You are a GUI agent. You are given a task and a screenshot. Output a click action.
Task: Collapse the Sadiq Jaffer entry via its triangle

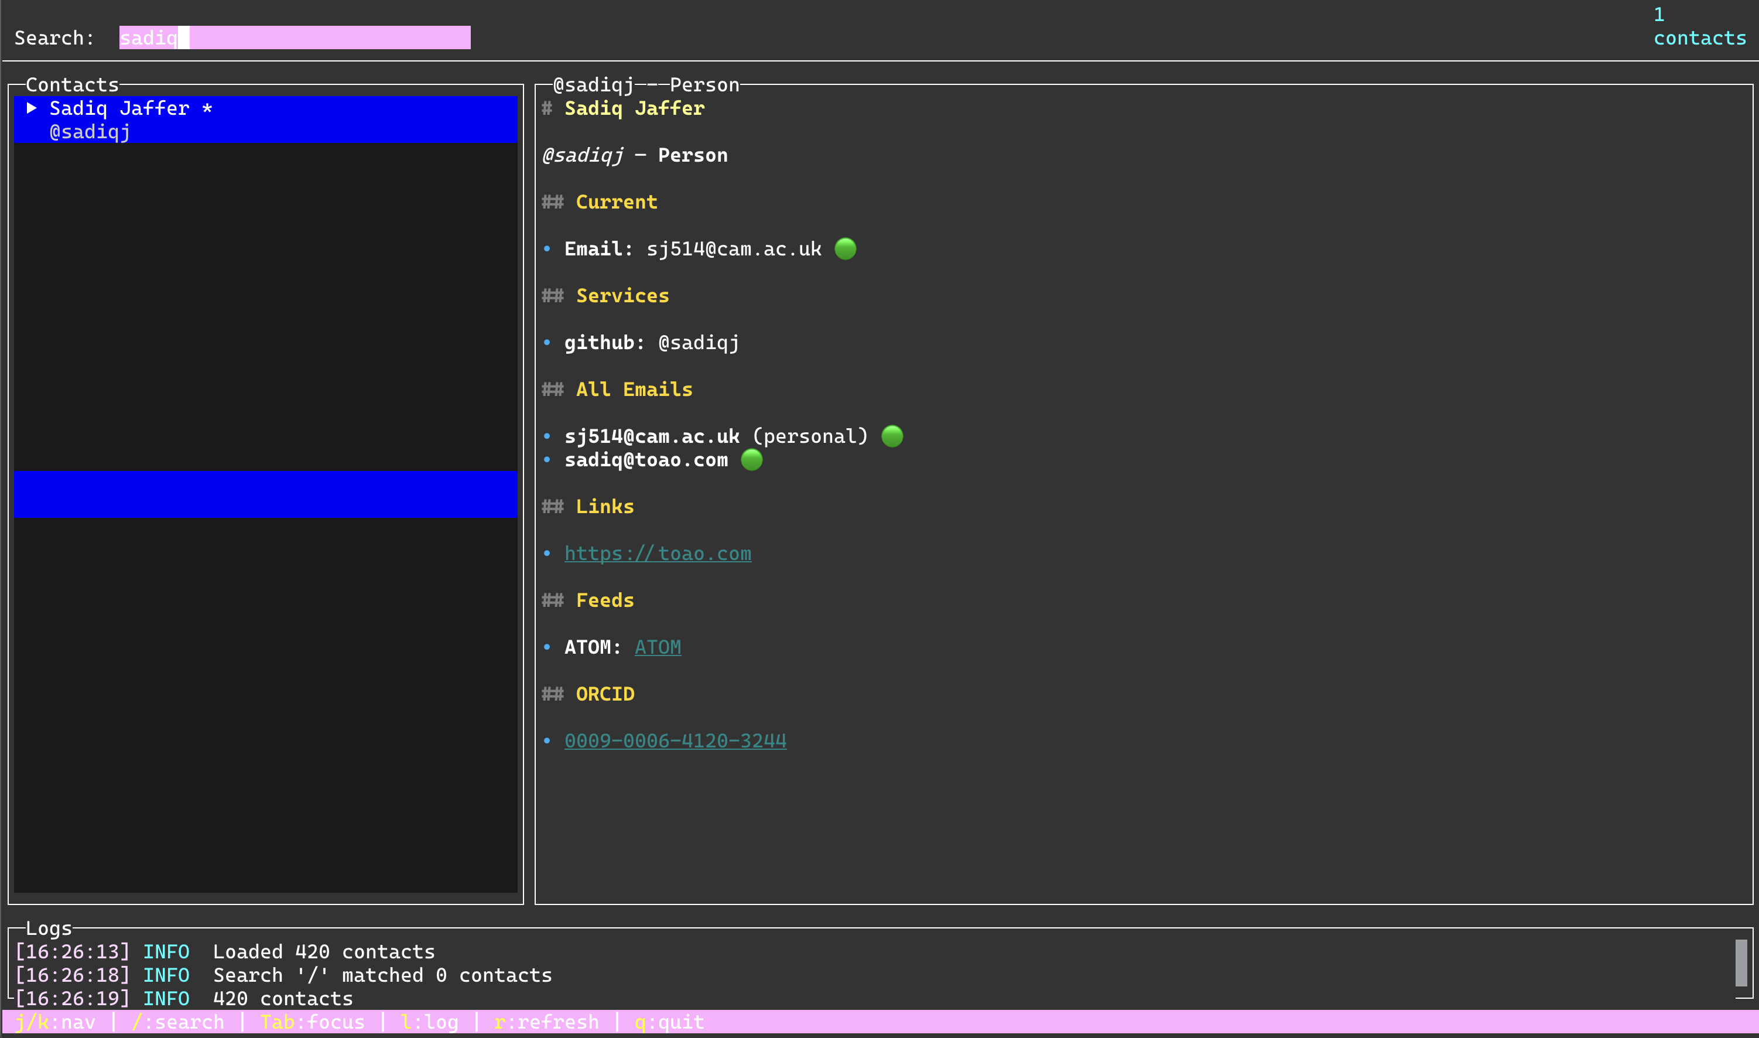(32, 108)
